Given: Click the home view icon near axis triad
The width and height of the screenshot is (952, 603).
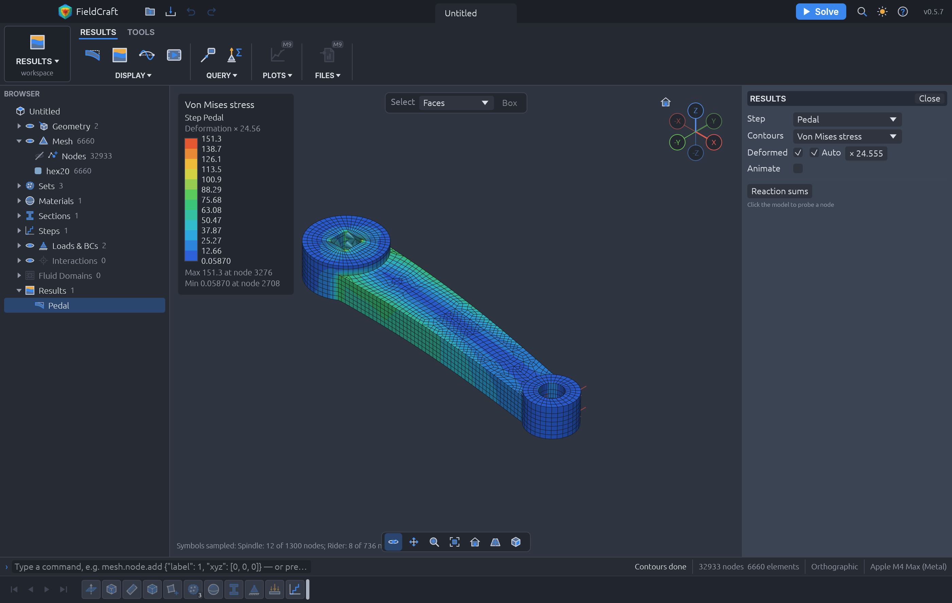Looking at the screenshot, I should coord(666,102).
